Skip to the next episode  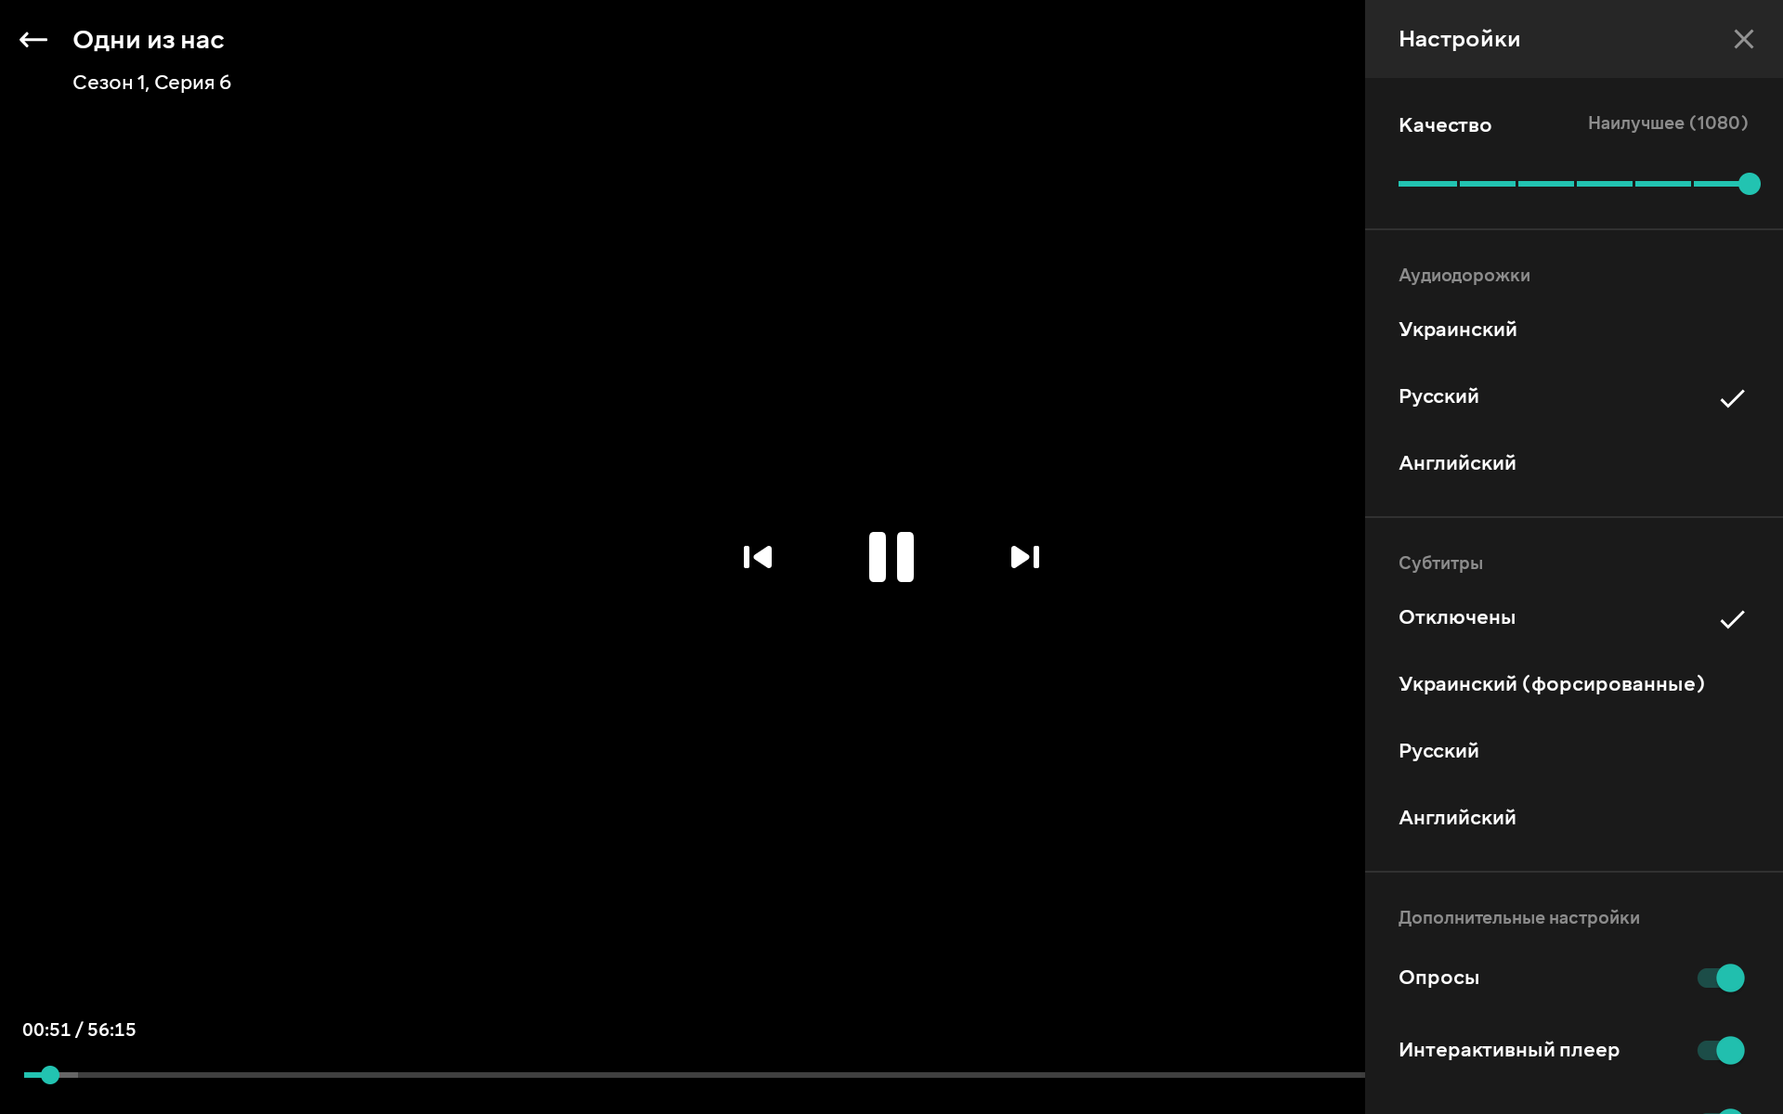[1024, 557]
